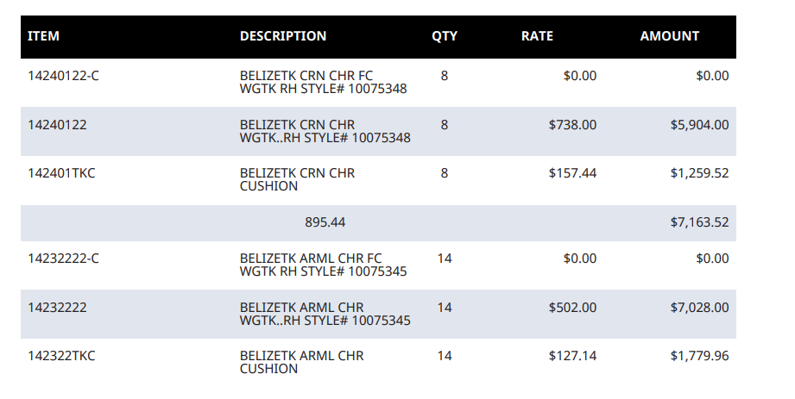This screenshot has width=795, height=399.
Task: Click the RATE column header
Action: [x=537, y=36]
